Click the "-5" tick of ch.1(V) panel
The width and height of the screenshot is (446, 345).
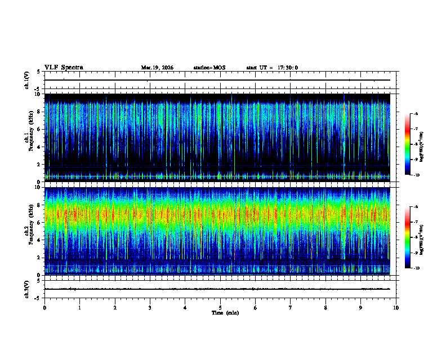(38, 89)
